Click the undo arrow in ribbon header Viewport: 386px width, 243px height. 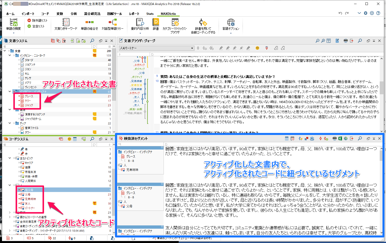click(x=340, y=13)
